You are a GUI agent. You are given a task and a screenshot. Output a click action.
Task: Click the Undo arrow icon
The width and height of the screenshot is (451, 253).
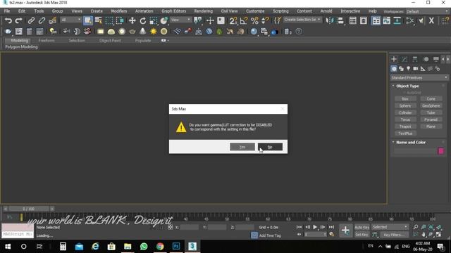coord(8,20)
